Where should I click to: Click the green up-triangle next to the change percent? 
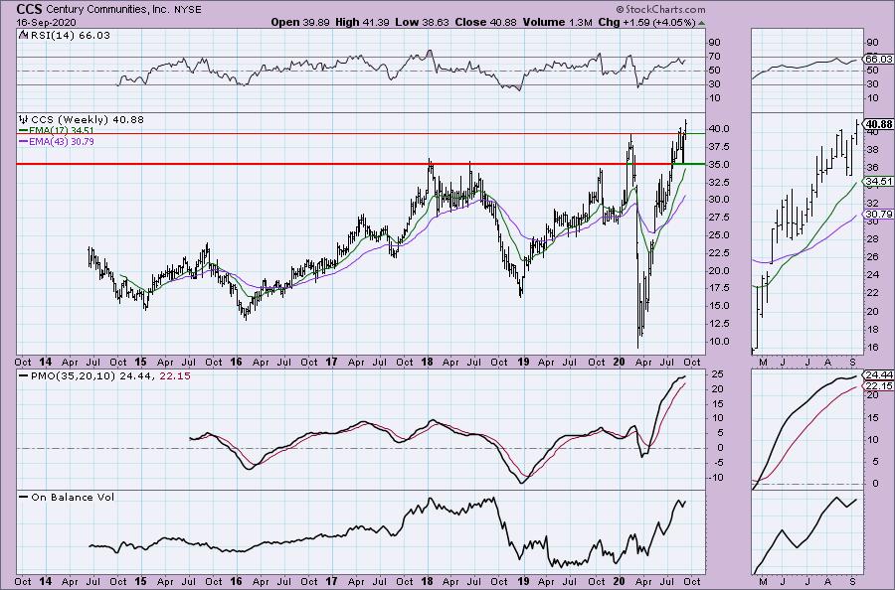point(701,23)
